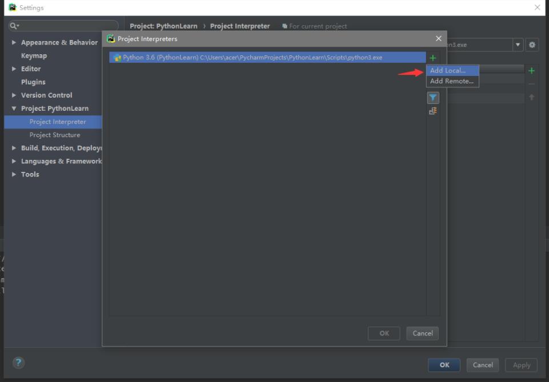Expand Languages & Frameworks section
This screenshot has width=549, height=382.
click(14, 161)
